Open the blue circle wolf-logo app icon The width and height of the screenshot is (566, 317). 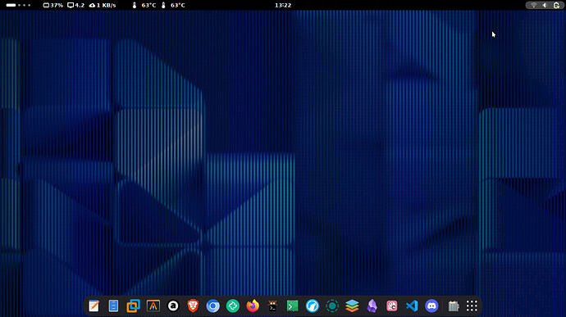pos(313,306)
